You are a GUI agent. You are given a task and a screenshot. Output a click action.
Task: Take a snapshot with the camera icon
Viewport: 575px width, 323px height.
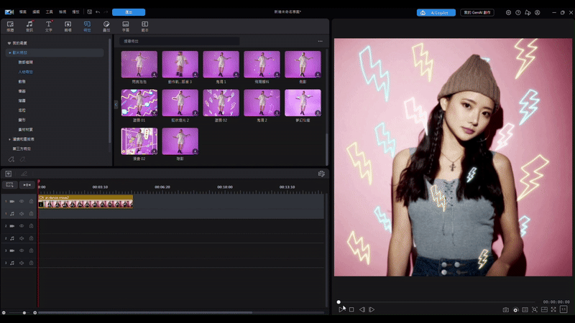[x=505, y=309]
